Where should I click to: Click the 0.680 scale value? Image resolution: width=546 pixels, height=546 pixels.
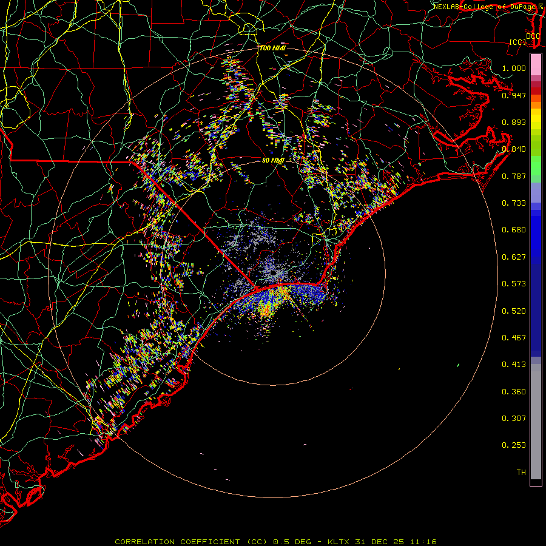click(514, 229)
